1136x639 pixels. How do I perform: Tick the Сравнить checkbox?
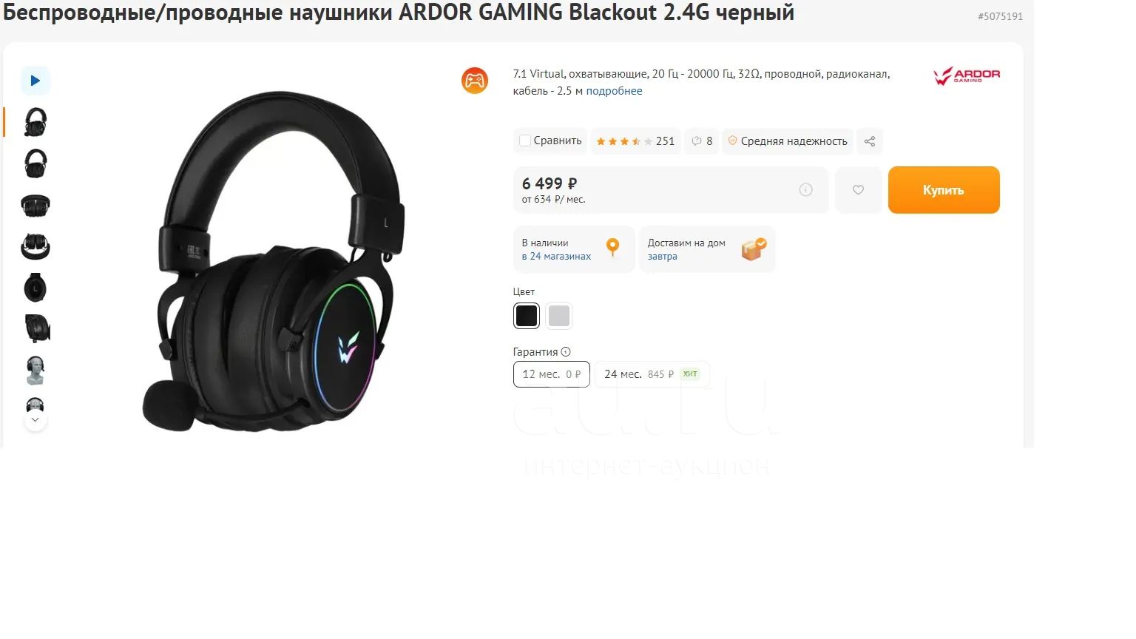click(x=525, y=141)
